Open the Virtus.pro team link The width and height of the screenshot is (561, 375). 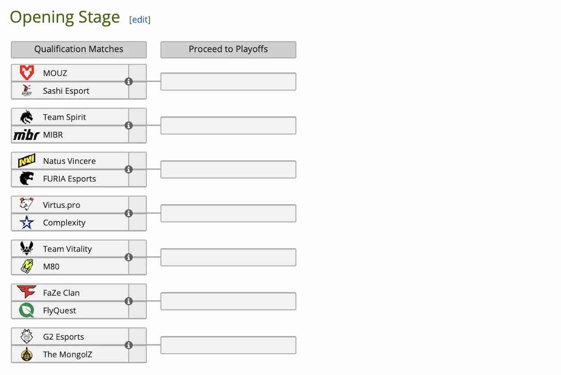[61, 205]
